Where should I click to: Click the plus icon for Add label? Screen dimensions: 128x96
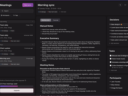(60, 12)
